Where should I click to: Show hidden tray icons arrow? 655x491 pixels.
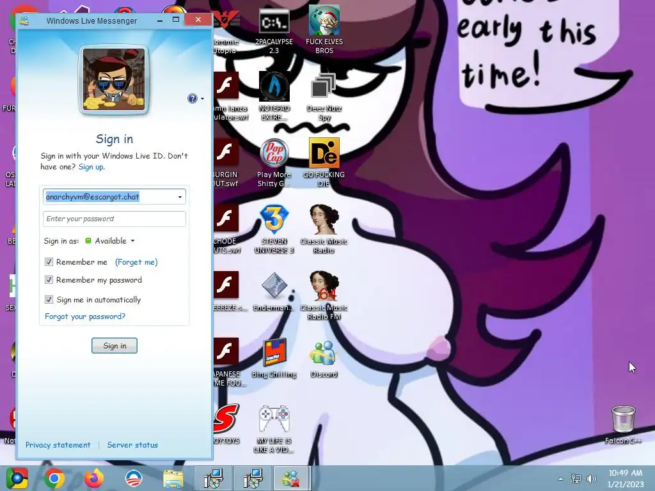coord(560,479)
